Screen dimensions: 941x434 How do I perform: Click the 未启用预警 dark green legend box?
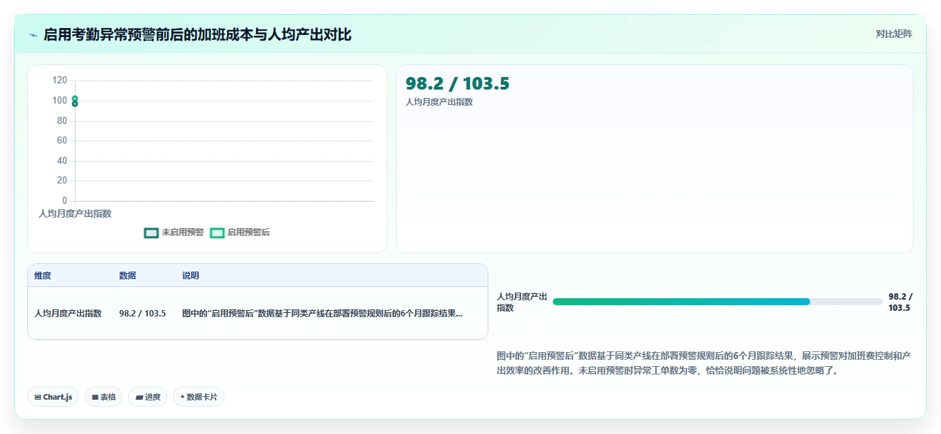[151, 232]
